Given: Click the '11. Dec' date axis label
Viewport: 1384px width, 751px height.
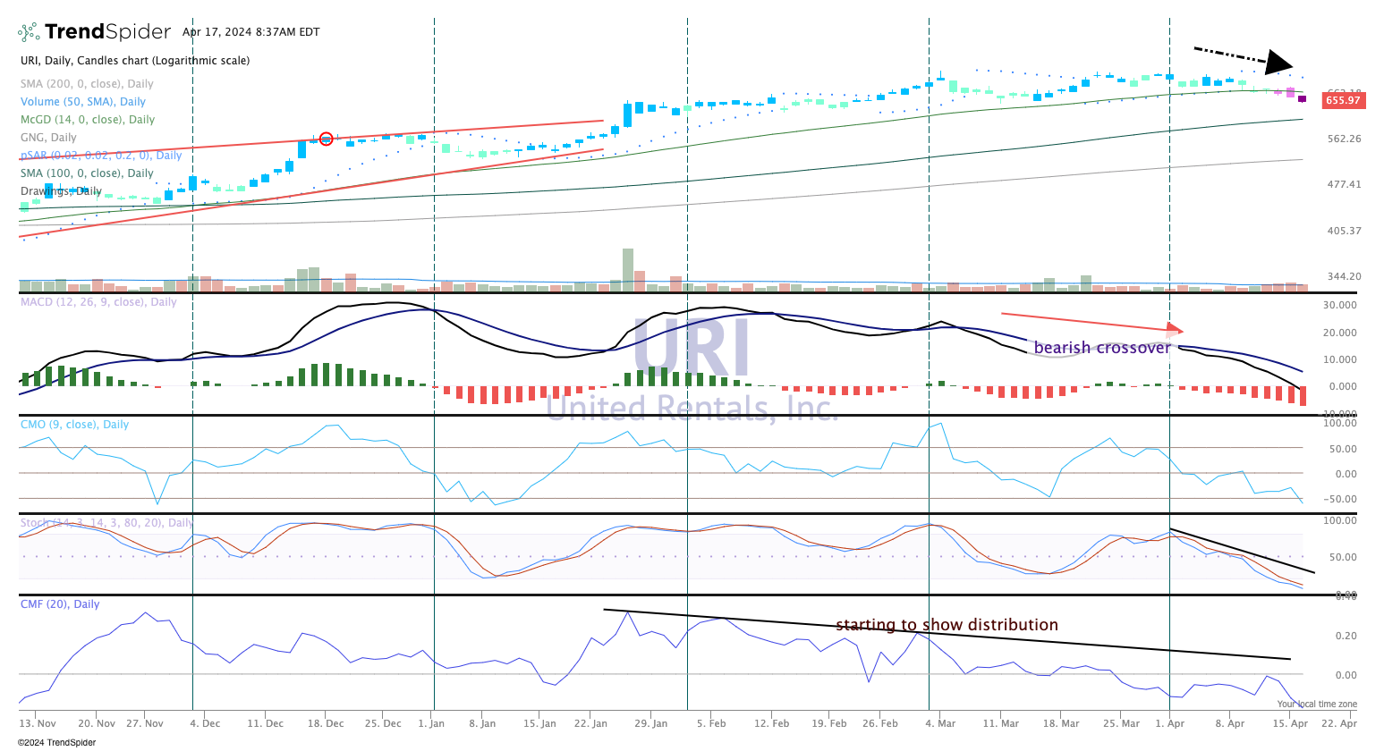Looking at the screenshot, I should (x=266, y=723).
